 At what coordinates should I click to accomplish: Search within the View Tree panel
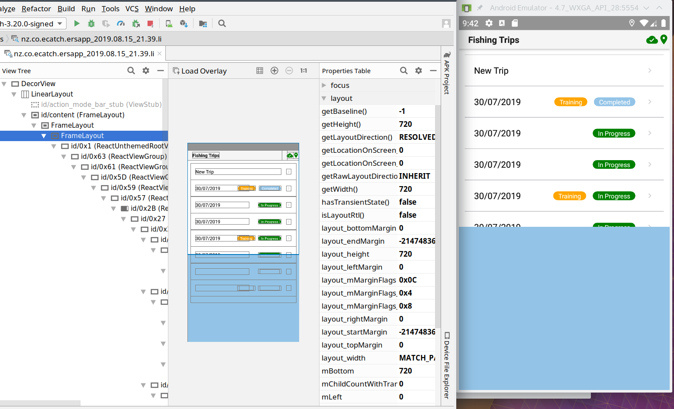(131, 71)
